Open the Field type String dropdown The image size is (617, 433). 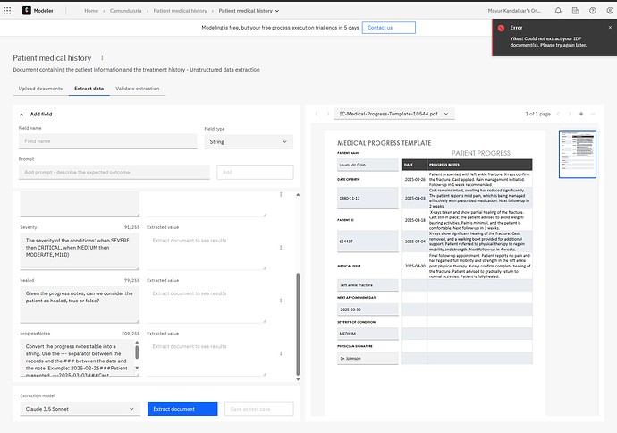pyautogui.click(x=249, y=141)
